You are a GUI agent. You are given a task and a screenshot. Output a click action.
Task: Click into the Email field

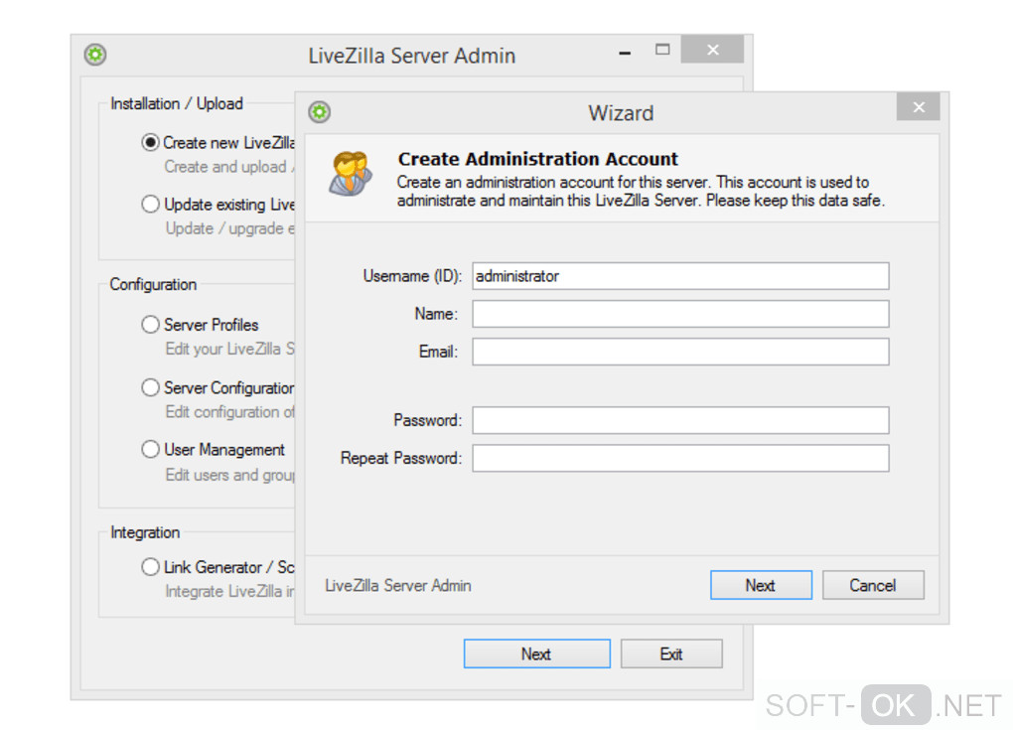[x=679, y=352]
